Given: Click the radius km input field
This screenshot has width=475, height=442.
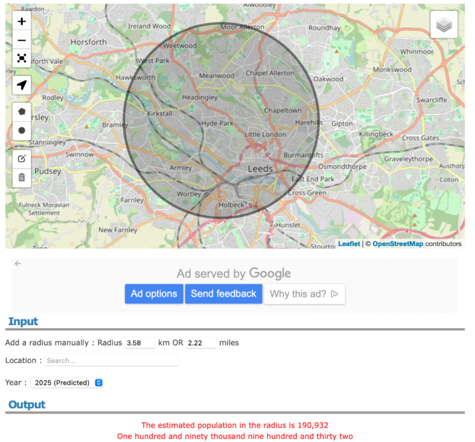Looking at the screenshot, I should click(140, 342).
